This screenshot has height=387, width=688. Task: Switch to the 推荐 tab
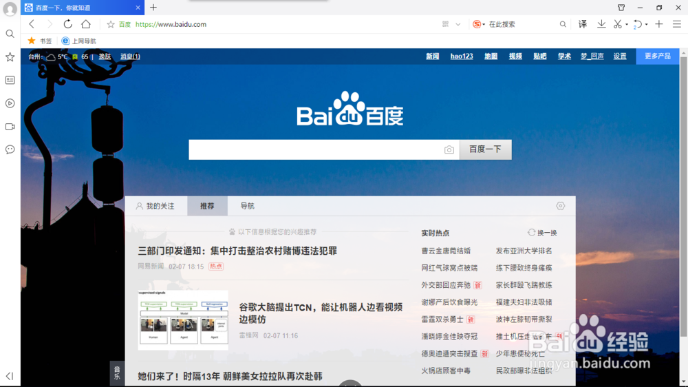click(207, 206)
